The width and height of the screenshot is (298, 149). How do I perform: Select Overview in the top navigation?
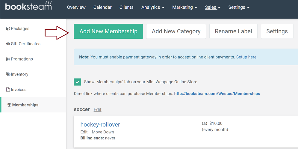coord(76,7)
